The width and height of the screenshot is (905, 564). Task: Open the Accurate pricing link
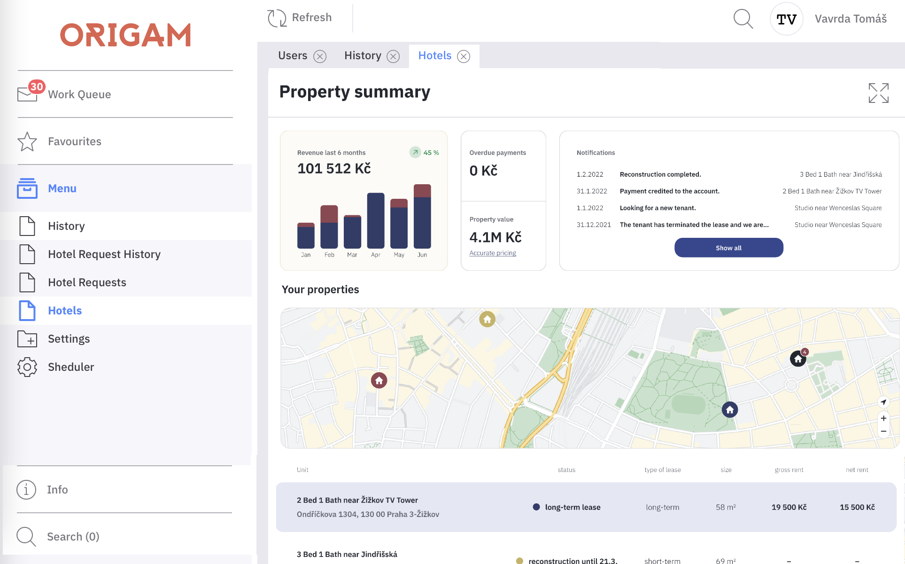point(493,253)
